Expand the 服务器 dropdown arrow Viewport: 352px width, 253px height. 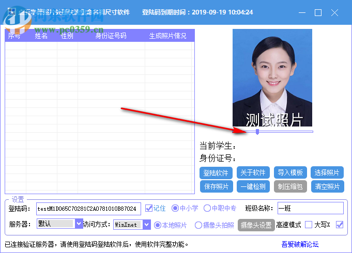point(79,224)
